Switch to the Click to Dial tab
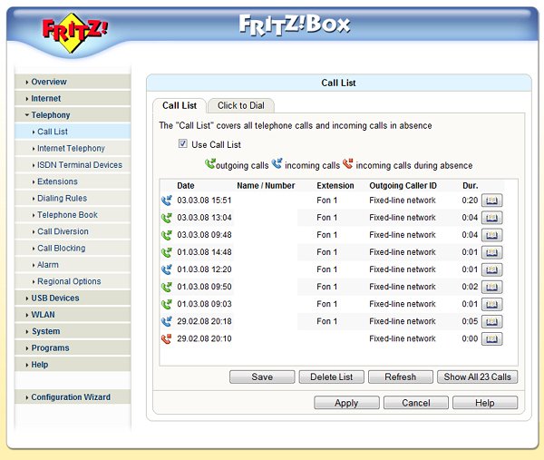This screenshot has height=460, width=544. point(240,106)
